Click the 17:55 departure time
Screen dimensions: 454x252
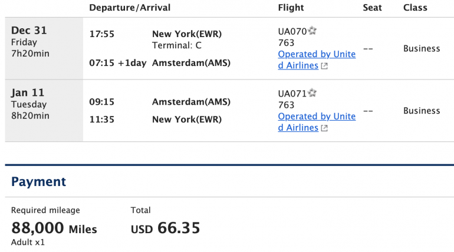tap(102, 34)
